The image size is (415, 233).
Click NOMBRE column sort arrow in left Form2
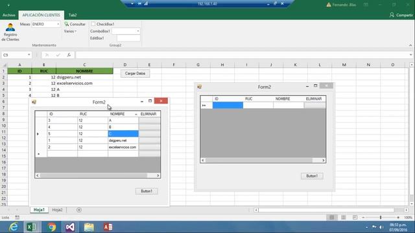click(x=136, y=114)
